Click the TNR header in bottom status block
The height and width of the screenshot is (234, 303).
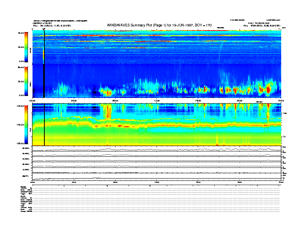22,206
